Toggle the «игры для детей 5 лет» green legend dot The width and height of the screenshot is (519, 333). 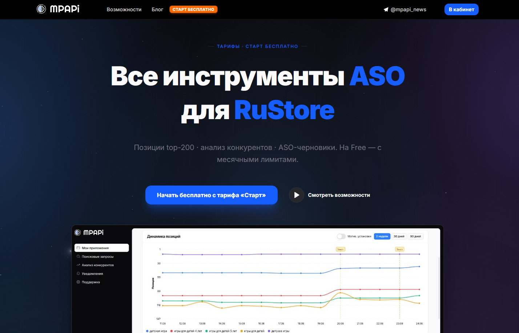[206, 331]
